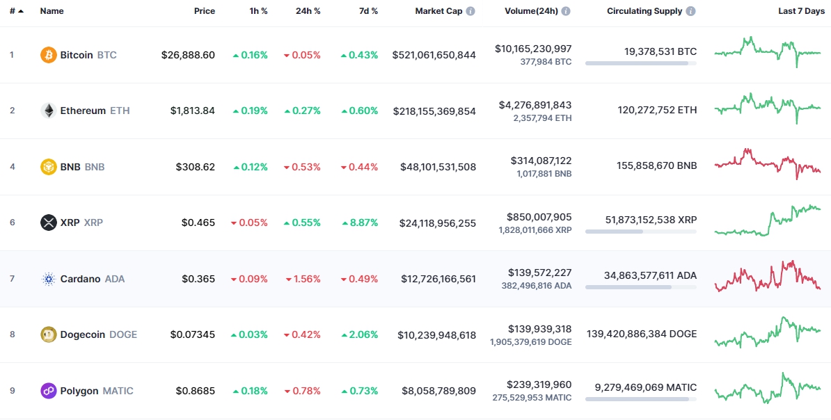Click the Dogecoin logo icon
Image resolution: width=831 pixels, height=420 pixels.
coord(48,334)
